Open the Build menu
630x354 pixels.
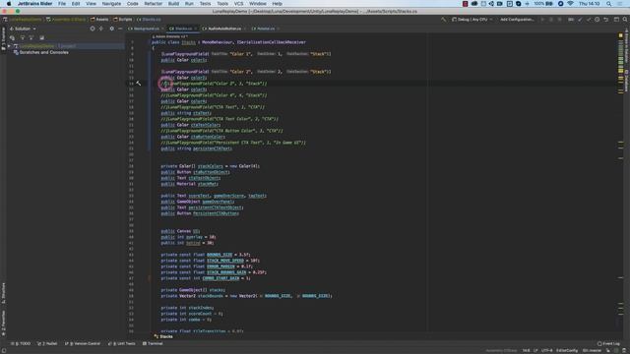click(x=173, y=4)
